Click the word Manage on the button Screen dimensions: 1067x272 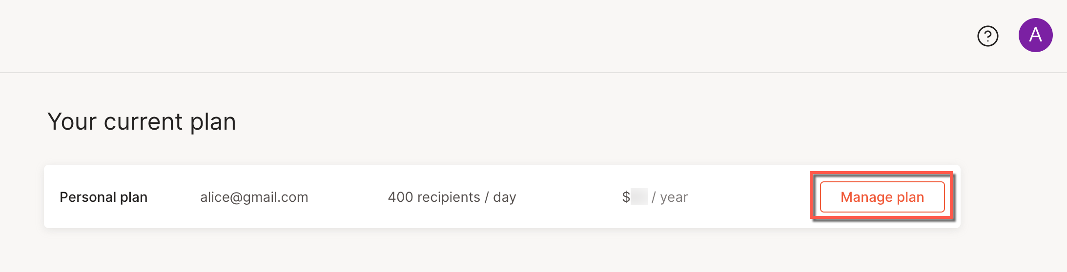coord(866,197)
